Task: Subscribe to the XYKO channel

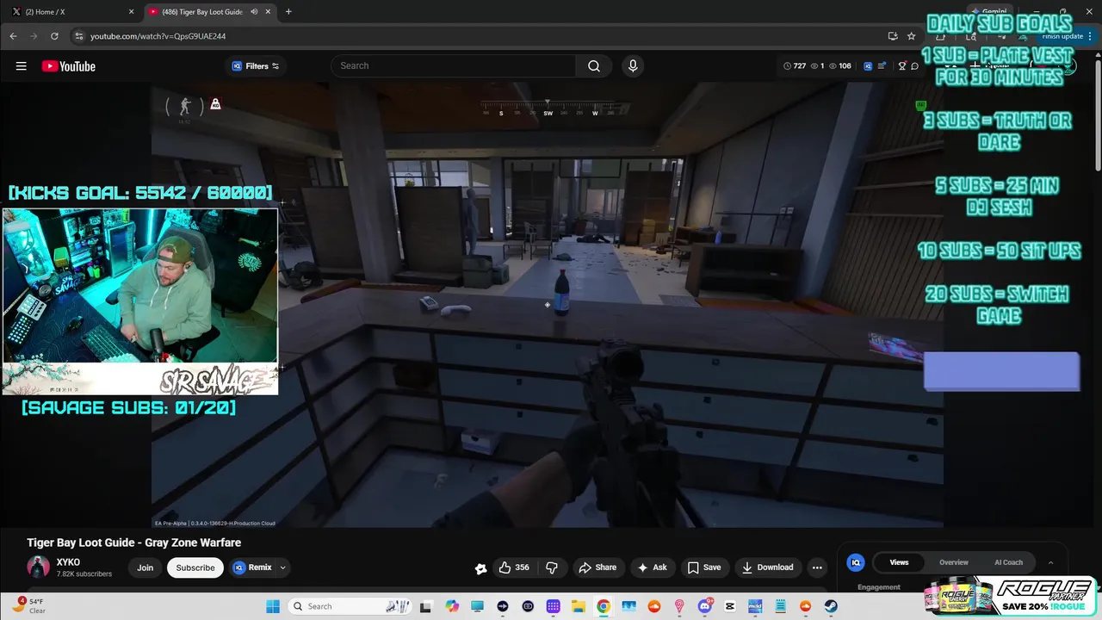Action: coord(195,567)
